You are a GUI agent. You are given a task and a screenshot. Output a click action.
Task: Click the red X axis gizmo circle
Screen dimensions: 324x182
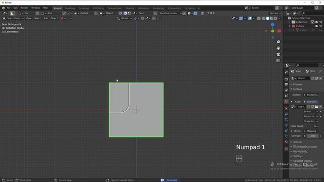click(279, 31)
